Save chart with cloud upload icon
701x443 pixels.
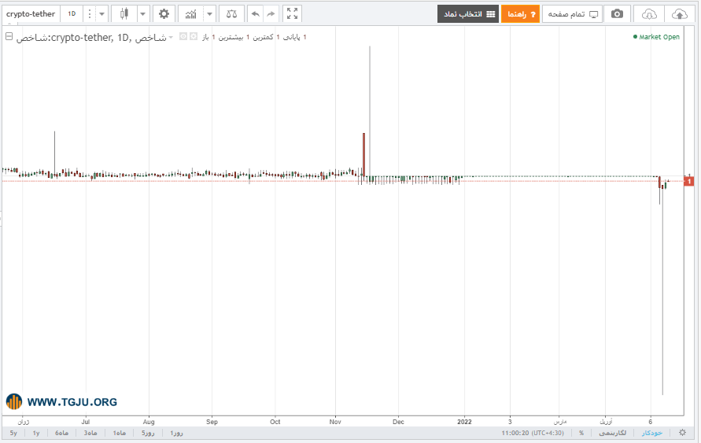[x=680, y=14]
